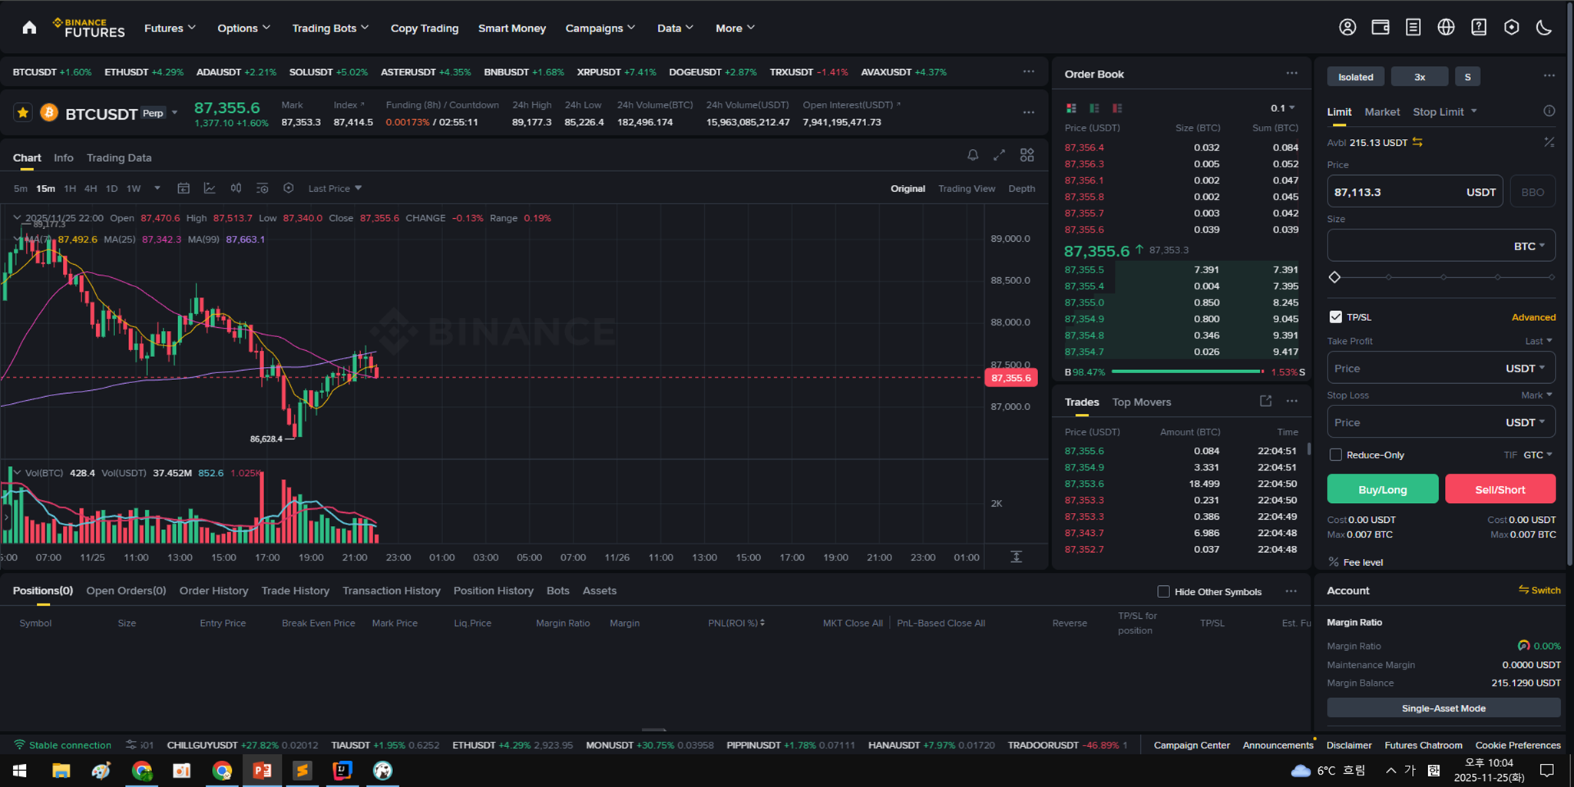Image resolution: width=1574 pixels, height=787 pixels.
Task: Click the order type info icon
Action: point(1549,111)
